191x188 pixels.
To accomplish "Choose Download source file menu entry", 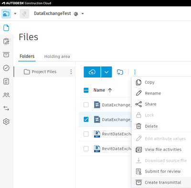I will pos(161,160).
